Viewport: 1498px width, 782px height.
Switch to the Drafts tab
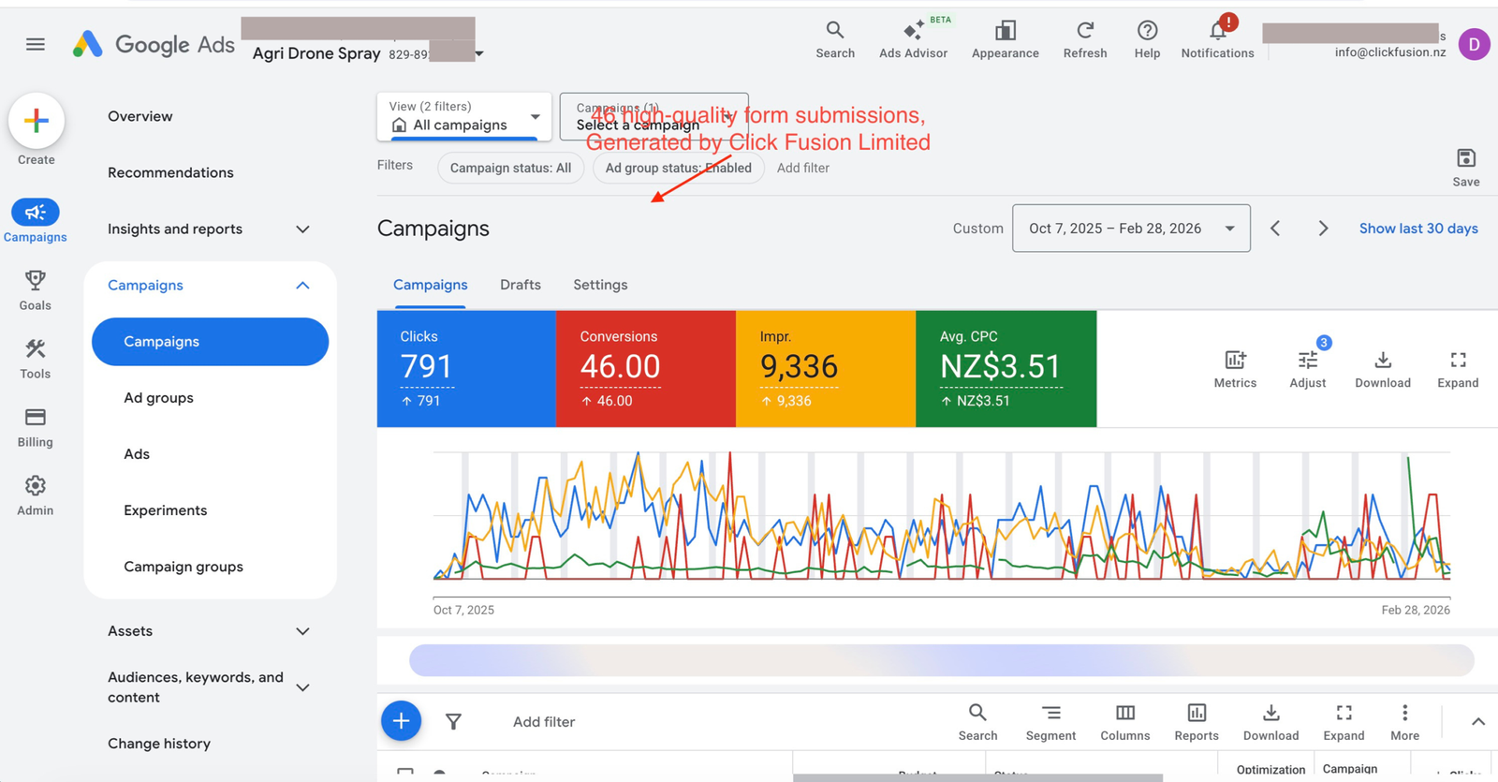[520, 285]
